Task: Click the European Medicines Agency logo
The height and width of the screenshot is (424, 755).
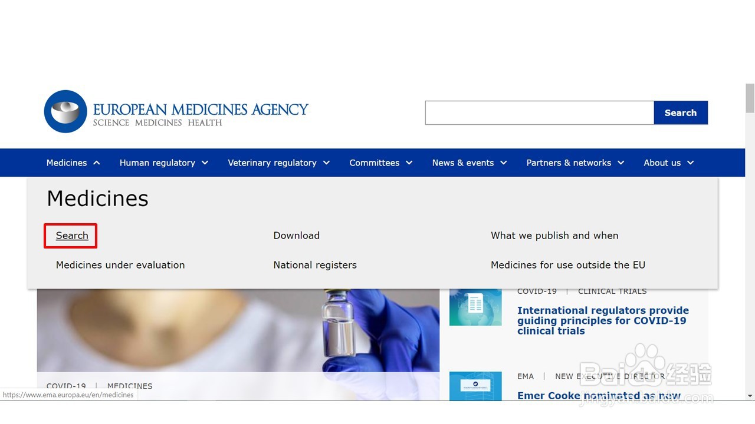Action: coord(176,112)
